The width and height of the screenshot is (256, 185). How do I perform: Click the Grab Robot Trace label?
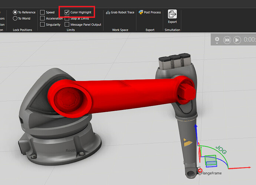tap(122, 12)
